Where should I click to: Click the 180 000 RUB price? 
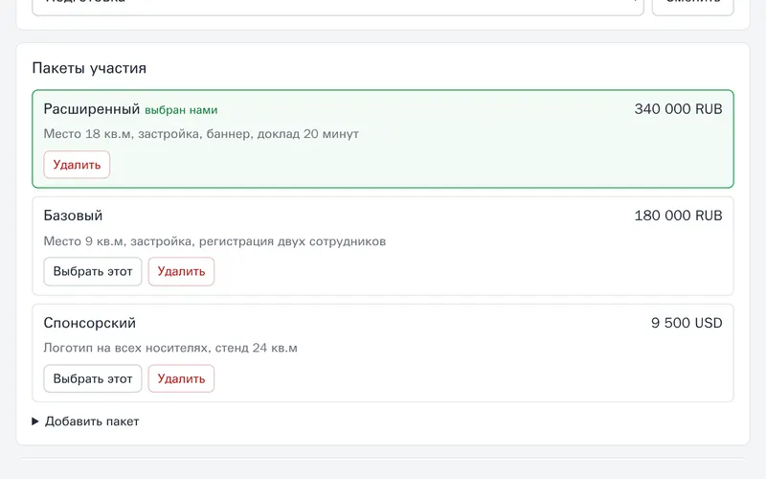pyautogui.click(x=678, y=216)
